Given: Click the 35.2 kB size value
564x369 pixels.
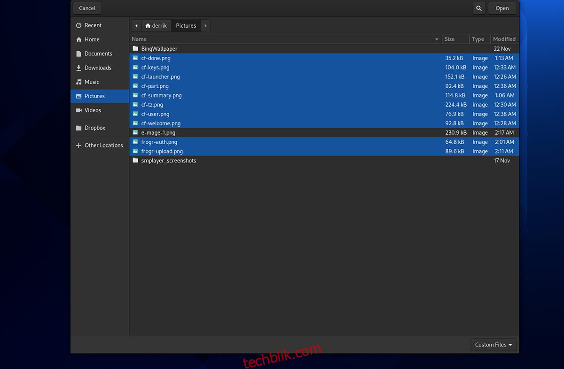Looking at the screenshot, I should click(454, 58).
